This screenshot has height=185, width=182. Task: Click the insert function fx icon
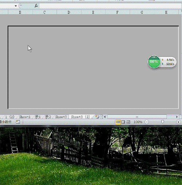(36, 6)
